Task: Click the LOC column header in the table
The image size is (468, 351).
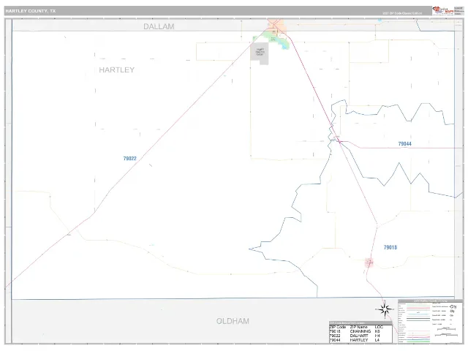Action: pos(379,327)
